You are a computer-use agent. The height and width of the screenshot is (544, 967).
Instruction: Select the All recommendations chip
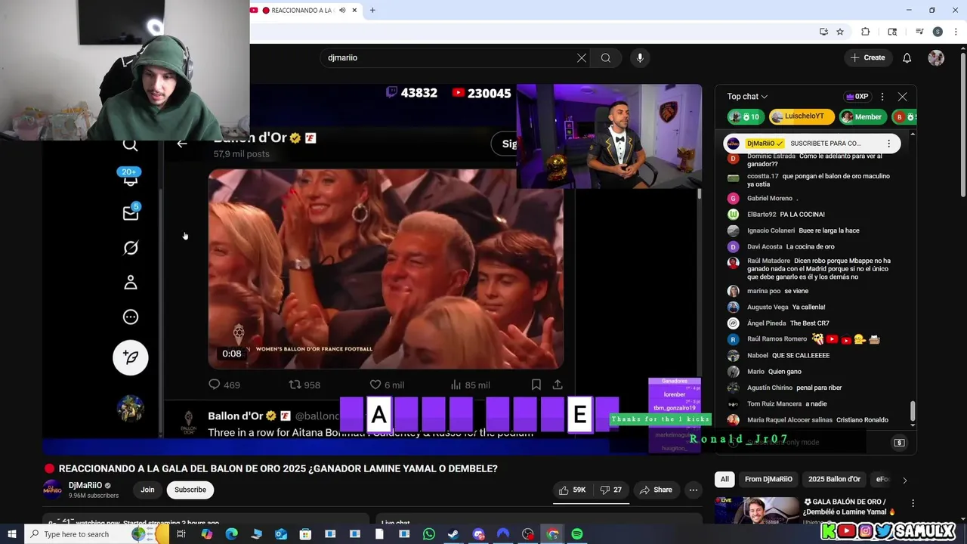(x=724, y=479)
